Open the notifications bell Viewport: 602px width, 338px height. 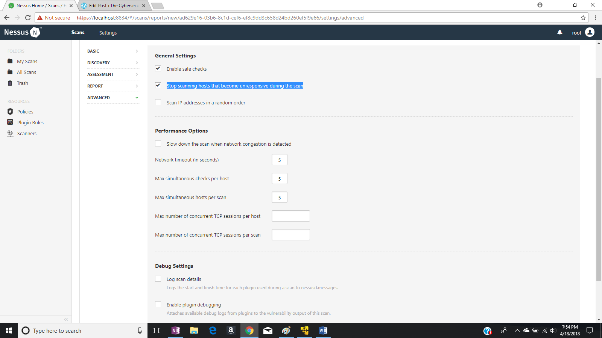(560, 33)
